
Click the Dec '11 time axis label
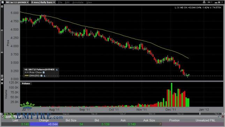[x=171, y=110]
